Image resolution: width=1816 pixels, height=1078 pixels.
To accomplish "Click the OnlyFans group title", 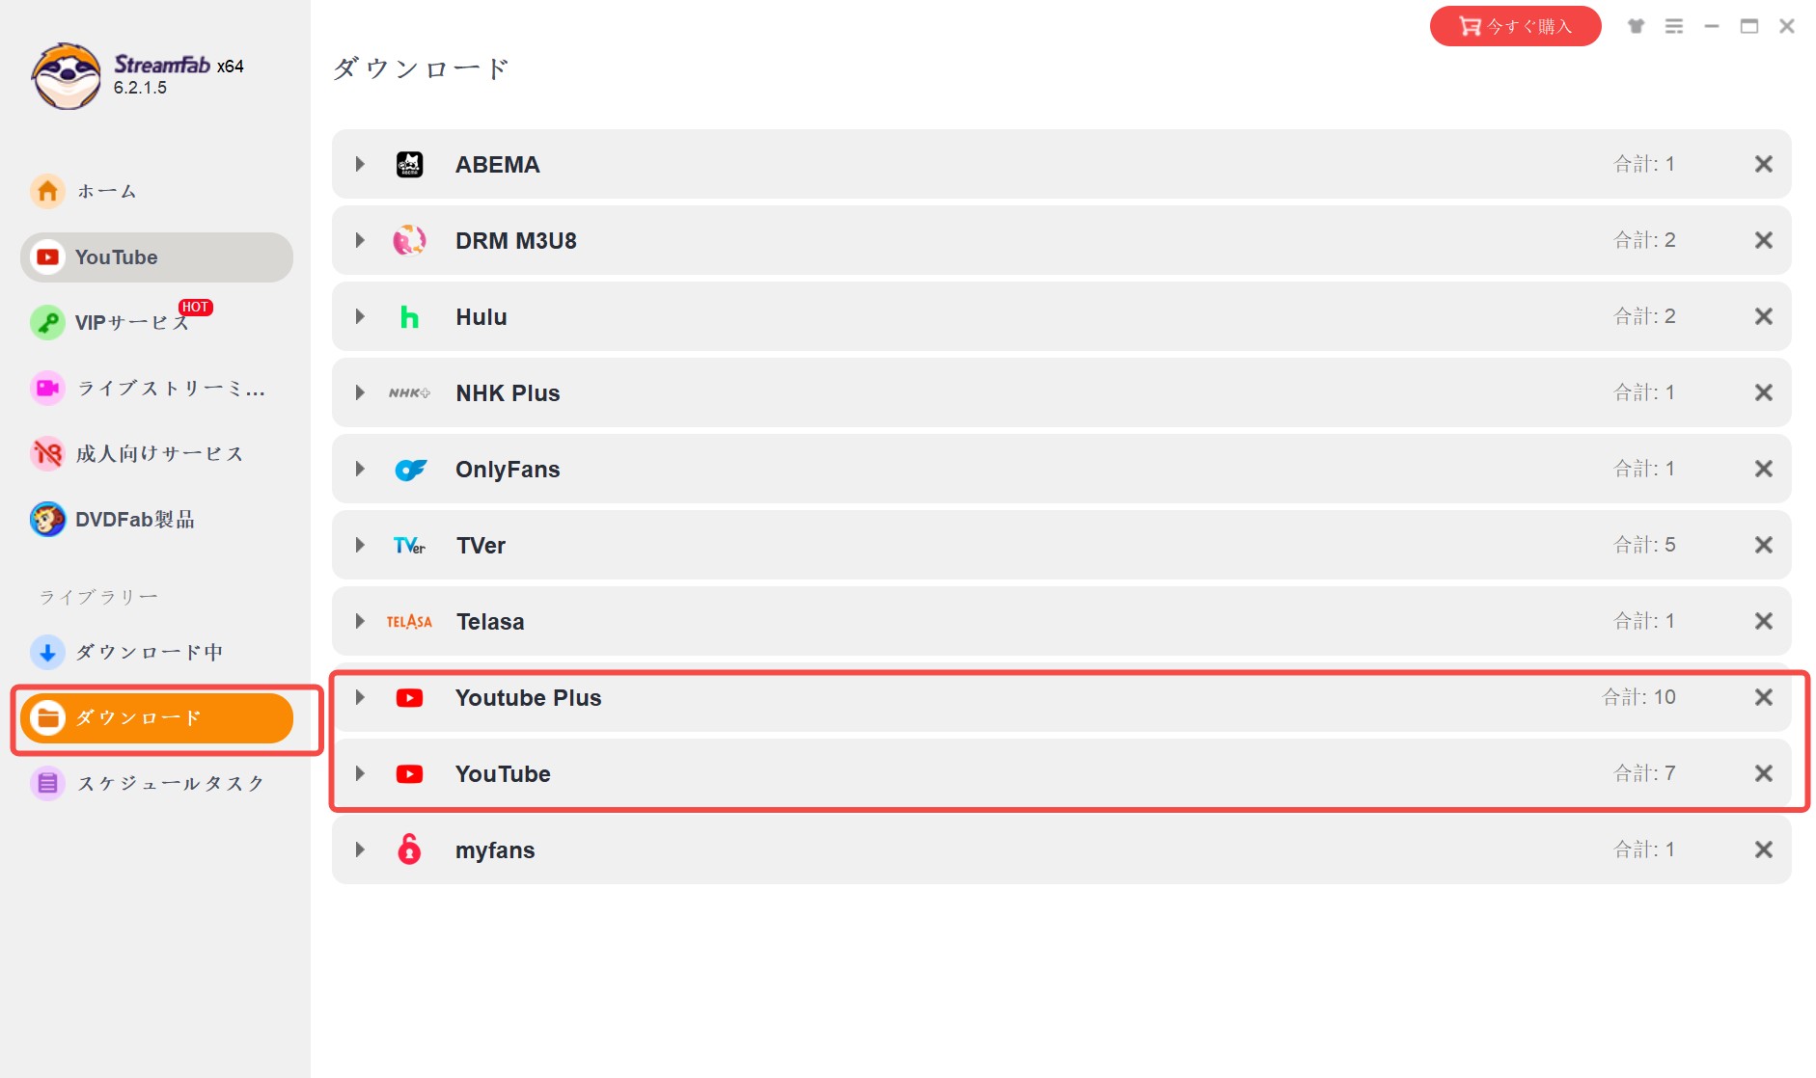I will click(508, 470).
